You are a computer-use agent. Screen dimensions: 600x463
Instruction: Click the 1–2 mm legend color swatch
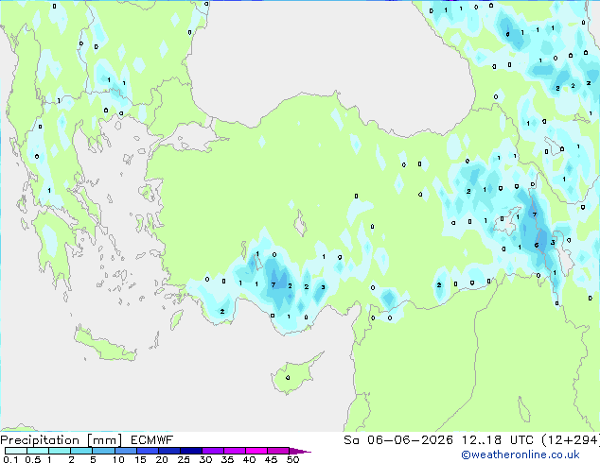(60, 451)
